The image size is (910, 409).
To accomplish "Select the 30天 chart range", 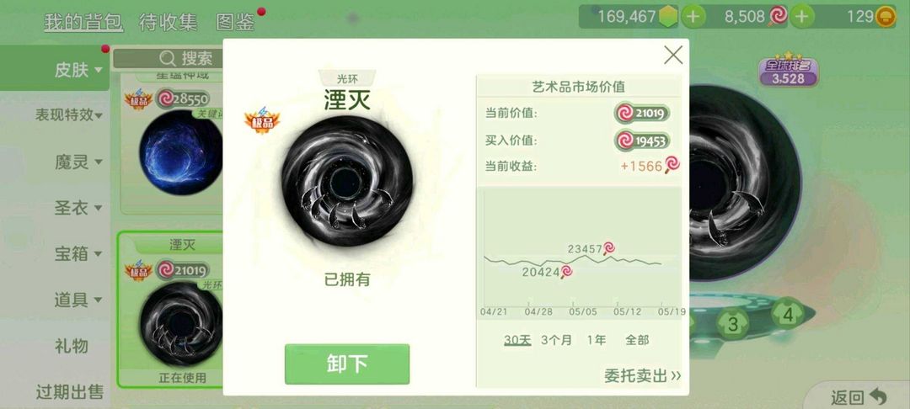I will (x=517, y=340).
